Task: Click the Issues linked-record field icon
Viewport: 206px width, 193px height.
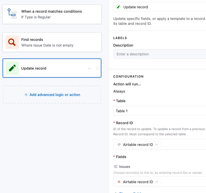Action: pos(116,167)
